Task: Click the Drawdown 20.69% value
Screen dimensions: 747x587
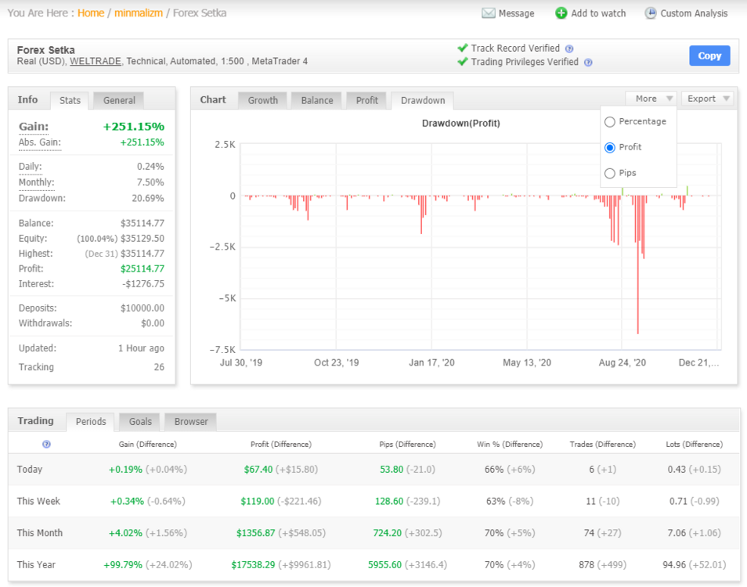Action: [x=148, y=198]
